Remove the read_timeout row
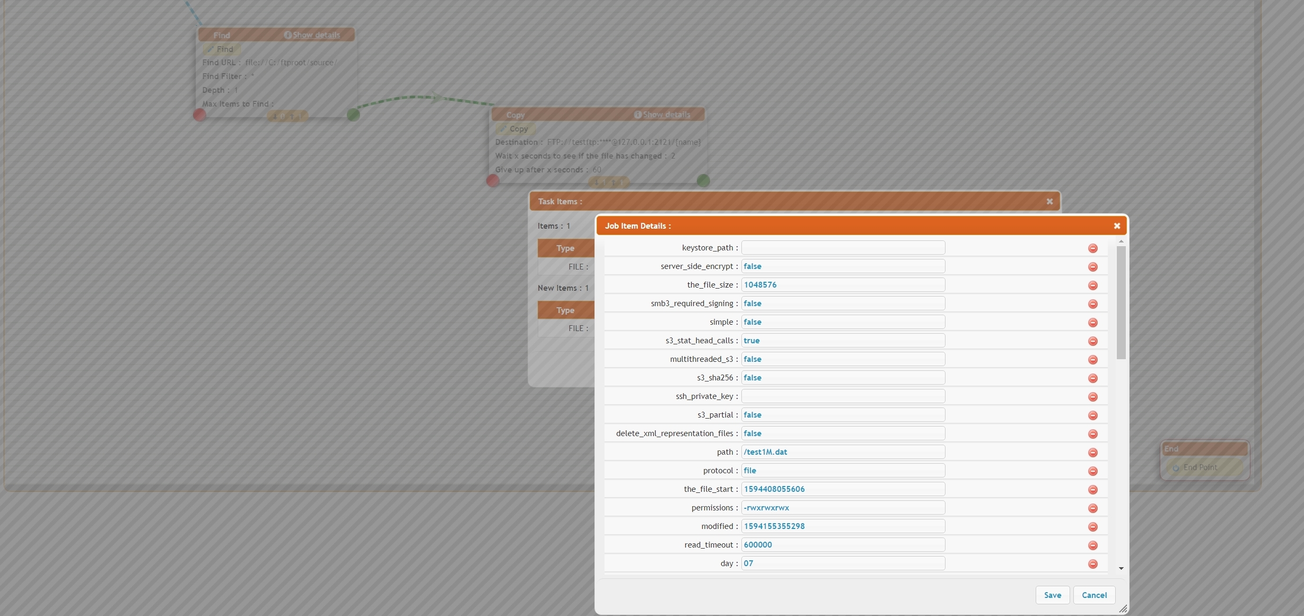This screenshot has height=616, width=1304. click(1092, 545)
